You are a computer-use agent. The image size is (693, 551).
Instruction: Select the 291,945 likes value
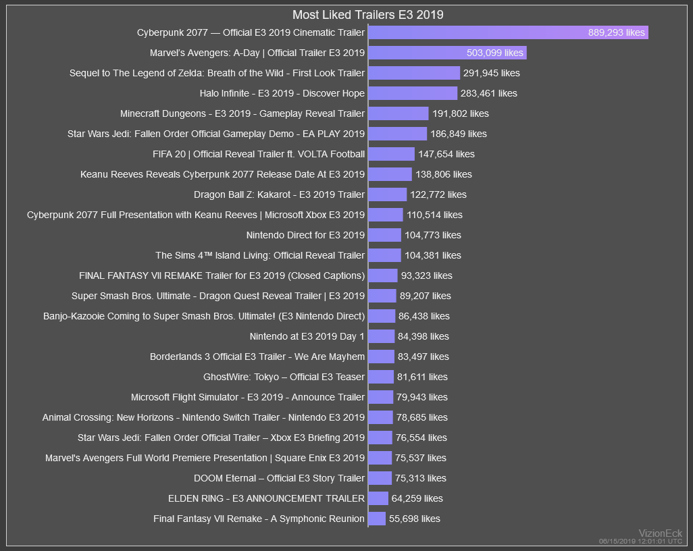click(x=492, y=73)
